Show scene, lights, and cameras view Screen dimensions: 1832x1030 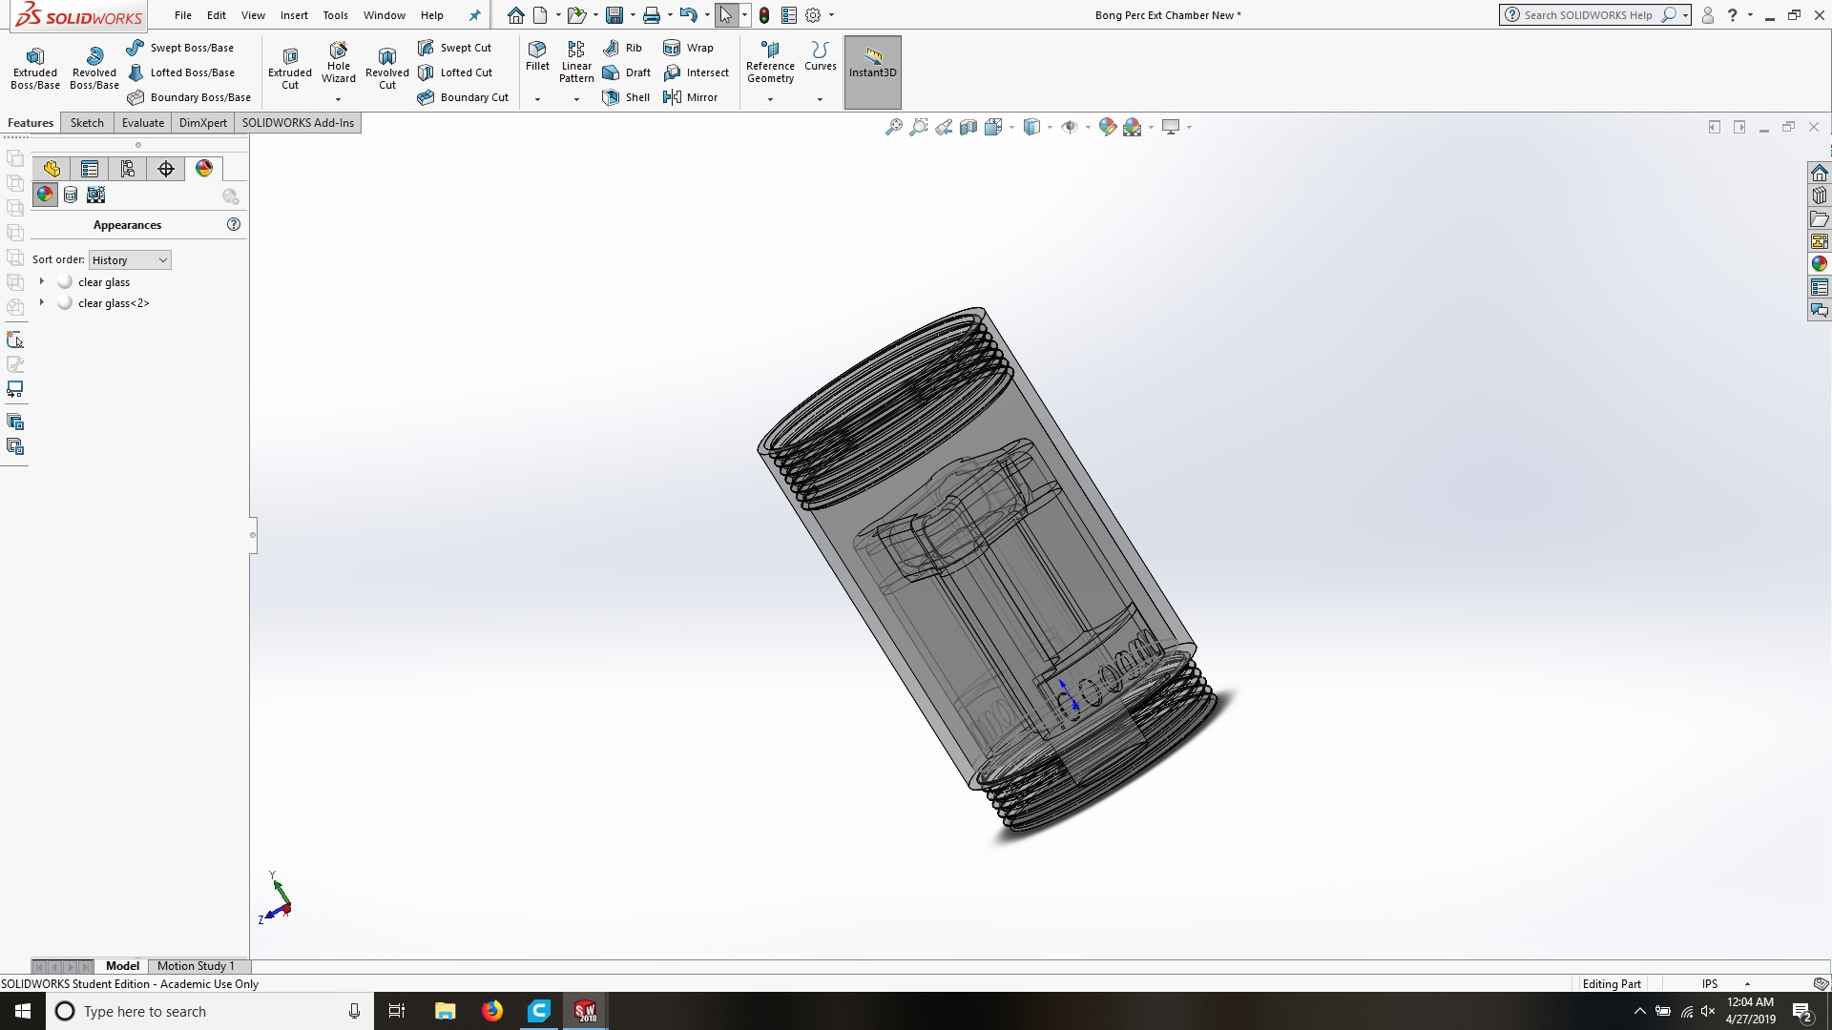[95, 195]
